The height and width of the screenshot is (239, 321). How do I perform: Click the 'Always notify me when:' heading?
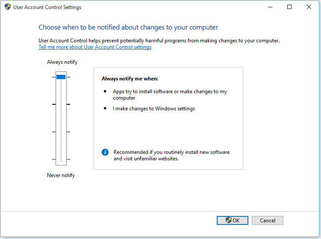click(130, 79)
